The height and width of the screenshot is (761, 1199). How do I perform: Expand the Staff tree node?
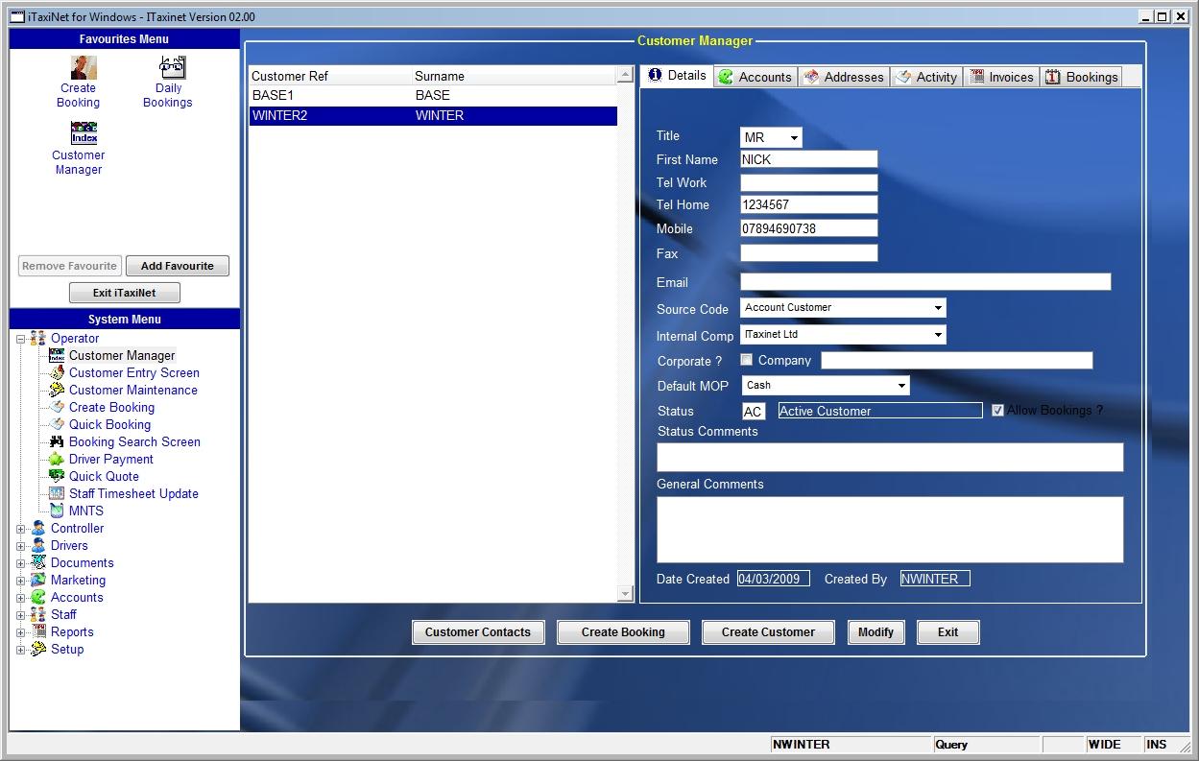point(21,615)
